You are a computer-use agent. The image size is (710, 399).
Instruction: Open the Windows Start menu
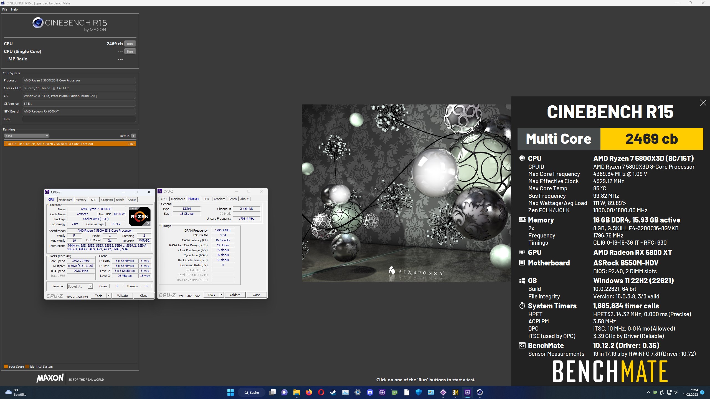pos(230,392)
